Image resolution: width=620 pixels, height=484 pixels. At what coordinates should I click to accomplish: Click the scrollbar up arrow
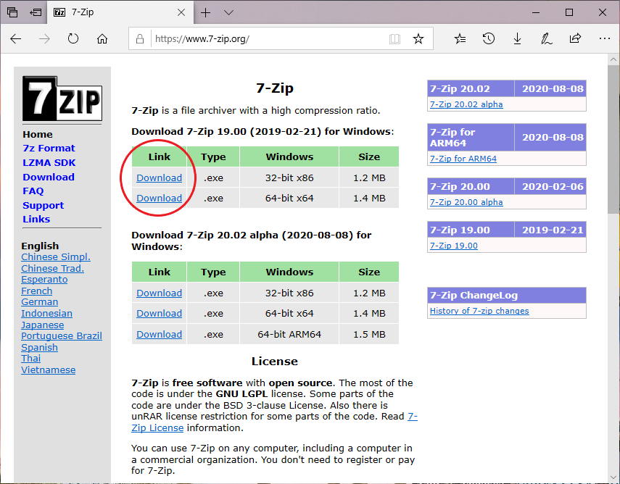point(613,59)
